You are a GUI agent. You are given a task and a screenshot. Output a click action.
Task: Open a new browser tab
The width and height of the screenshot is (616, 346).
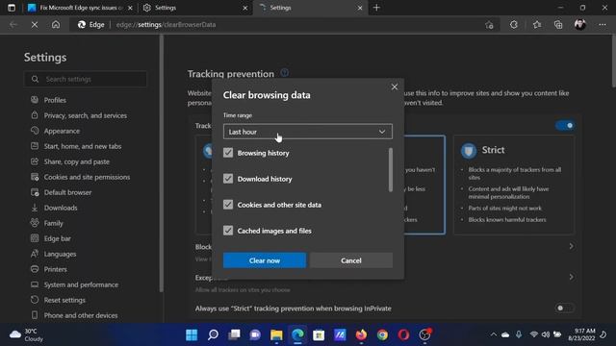coord(376,8)
